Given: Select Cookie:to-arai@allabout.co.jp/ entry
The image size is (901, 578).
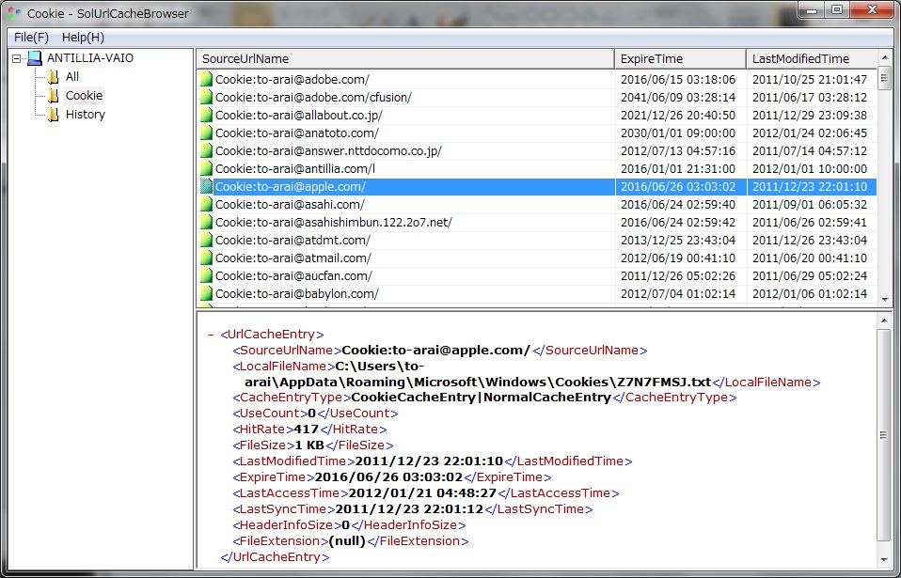Looking at the screenshot, I should (x=299, y=116).
